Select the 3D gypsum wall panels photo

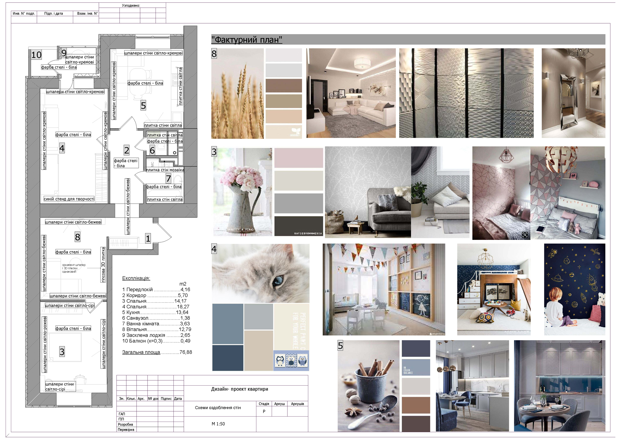click(x=466, y=93)
